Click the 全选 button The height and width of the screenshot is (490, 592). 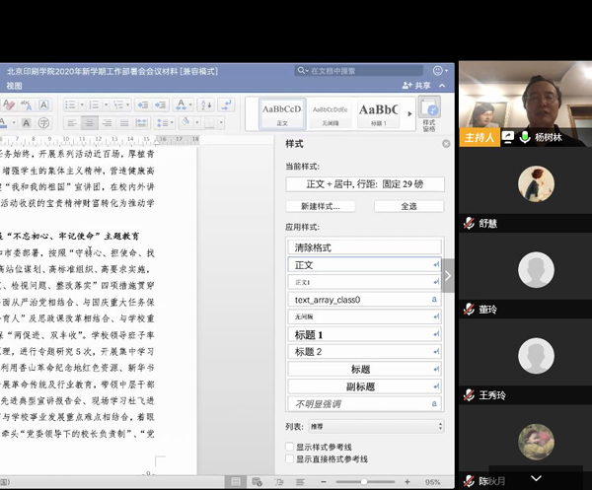408,206
